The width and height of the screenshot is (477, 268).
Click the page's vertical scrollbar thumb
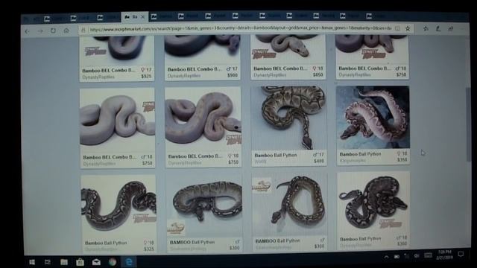pyautogui.click(x=468, y=124)
